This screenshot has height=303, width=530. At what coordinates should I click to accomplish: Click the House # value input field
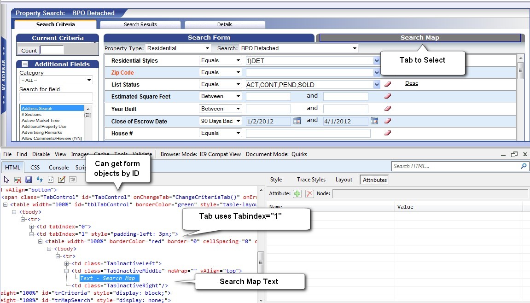click(x=308, y=133)
